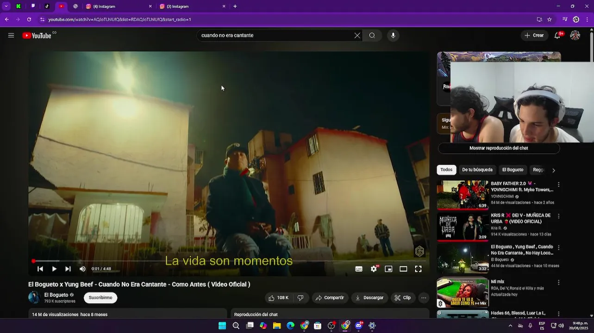Open the player settings gear
Viewport: 594px width, 333px height.
(374, 269)
